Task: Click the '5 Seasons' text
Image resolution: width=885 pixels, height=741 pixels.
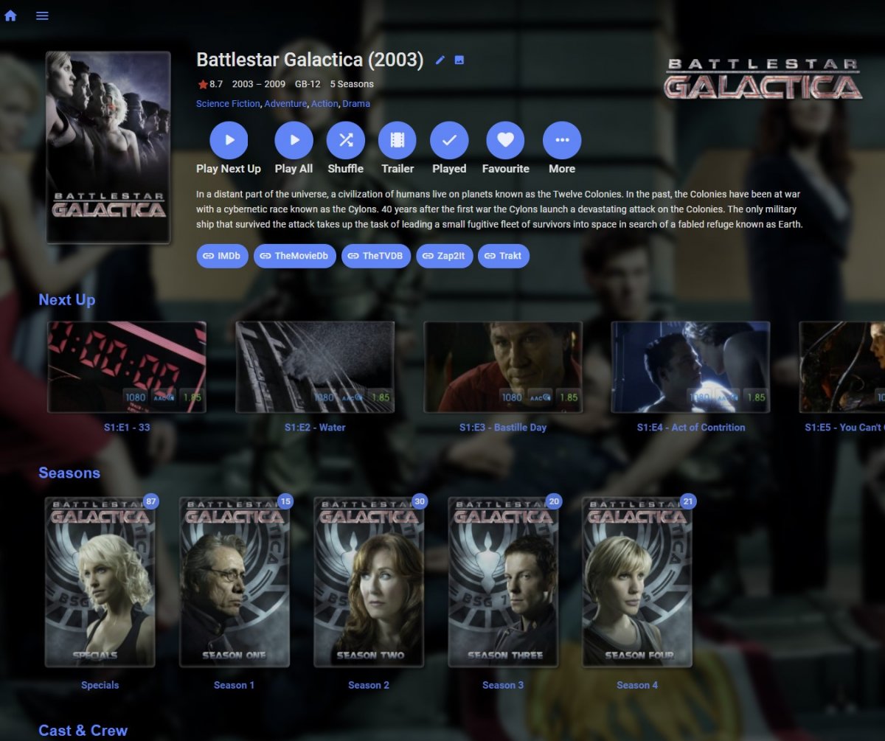Action: pyautogui.click(x=352, y=84)
